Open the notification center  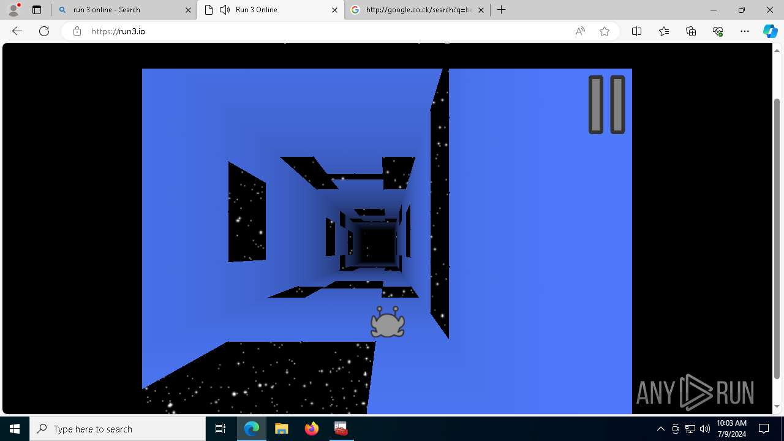coord(764,429)
